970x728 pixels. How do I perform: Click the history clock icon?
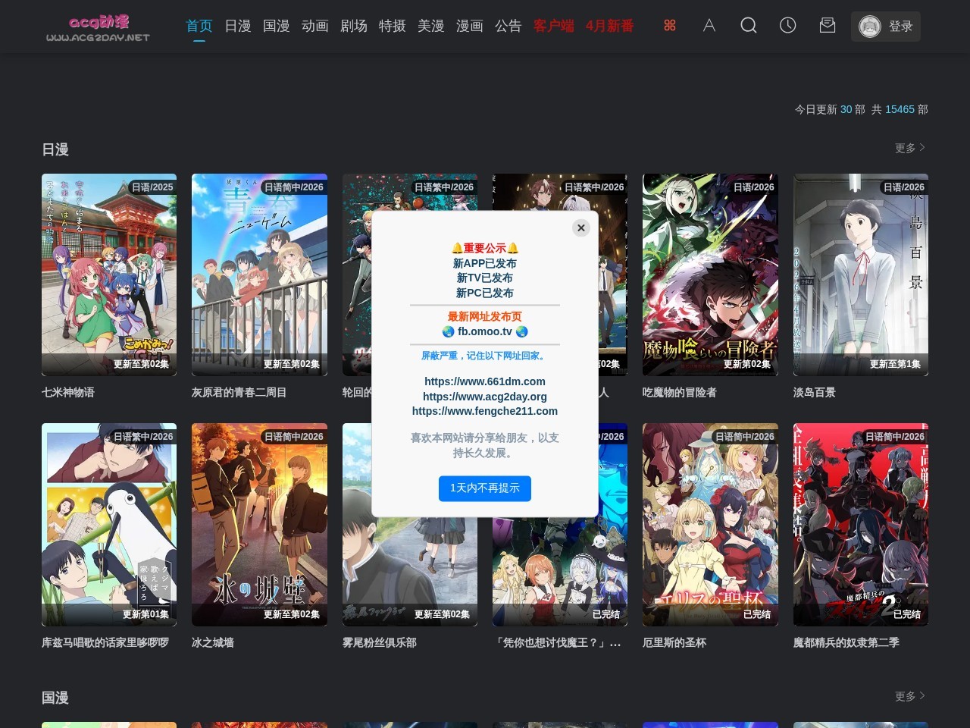[788, 25]
